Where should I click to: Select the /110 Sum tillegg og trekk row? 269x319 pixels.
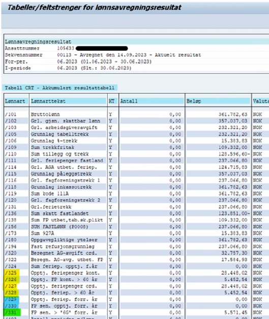[x=136, y=154]
